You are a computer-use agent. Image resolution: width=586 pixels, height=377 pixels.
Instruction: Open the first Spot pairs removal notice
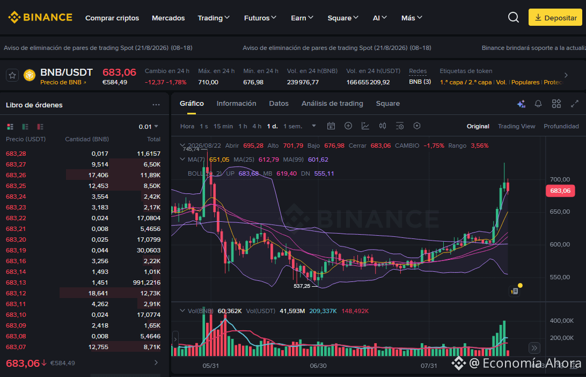98,48
